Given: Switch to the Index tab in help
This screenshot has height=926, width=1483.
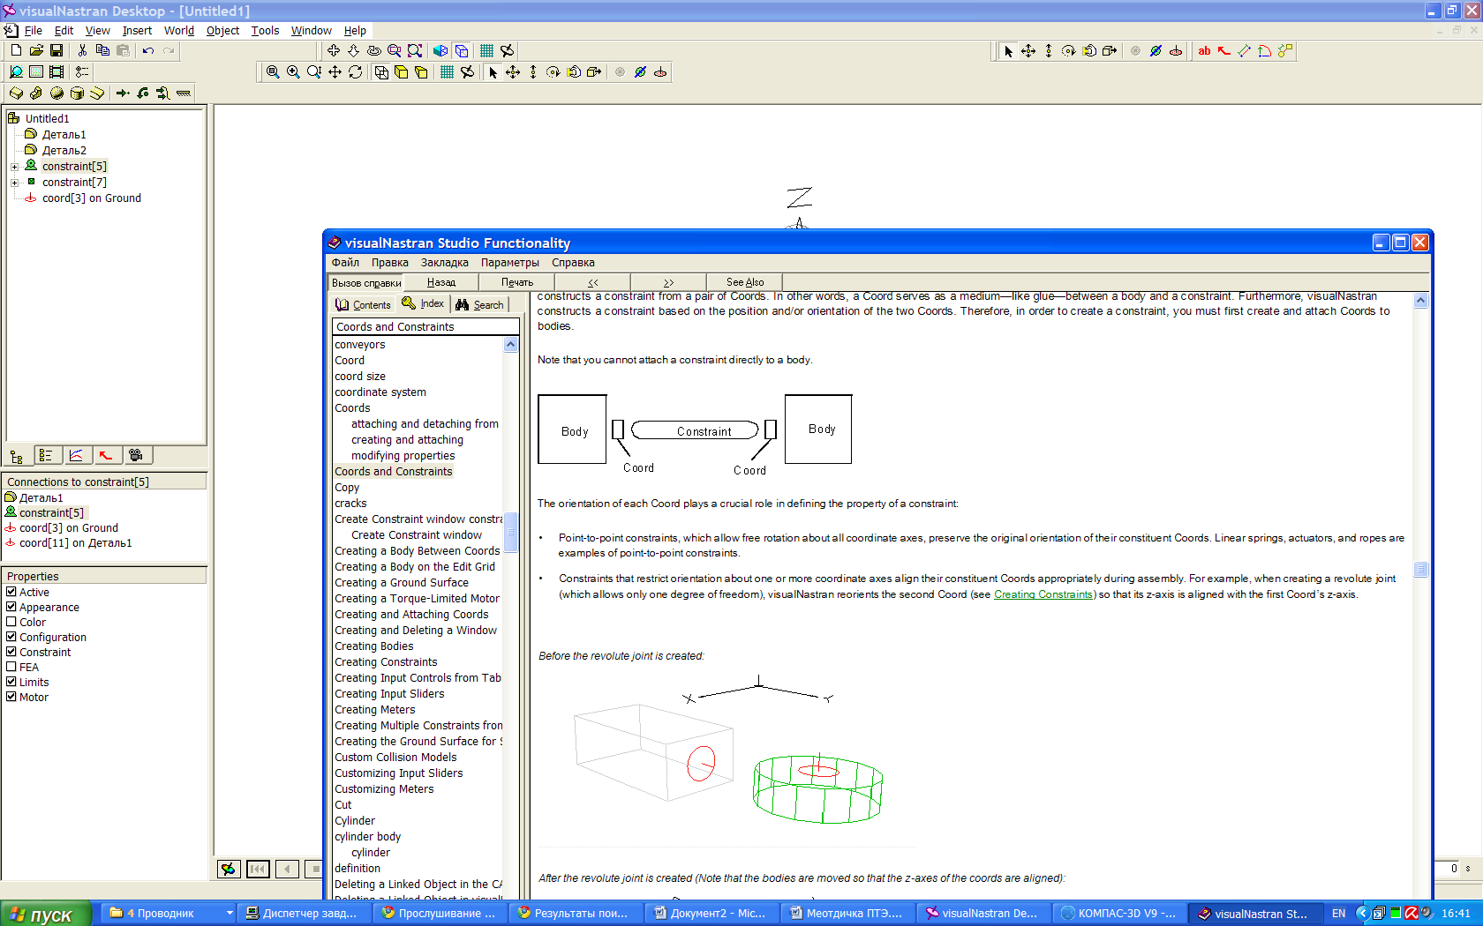Looking at the screenshot, I should click(424, 304).
